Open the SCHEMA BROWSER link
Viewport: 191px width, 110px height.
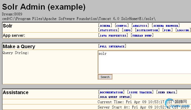pos(166,26)
